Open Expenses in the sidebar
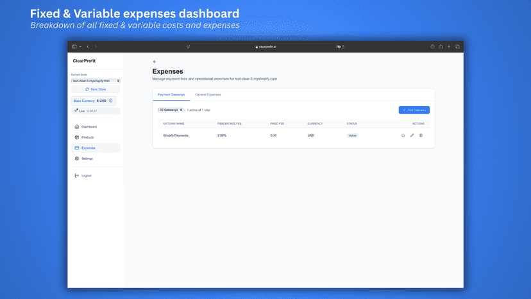Viewport: 531px width, 299px height. coord(96,148)
